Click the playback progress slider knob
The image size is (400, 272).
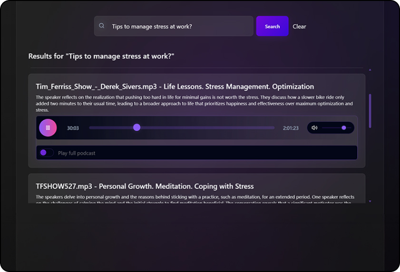pos(137,127)
